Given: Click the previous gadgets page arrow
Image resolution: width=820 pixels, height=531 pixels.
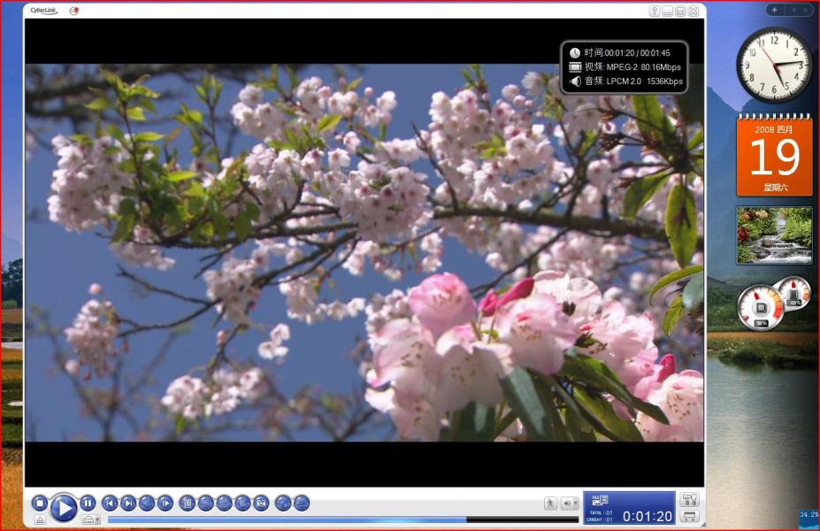Looking at the screenshot, I should [x=793, y=10].
